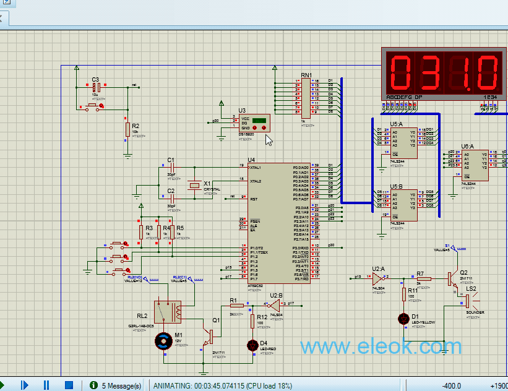Click the green info icon beside messages
508x391 pixels.
[x=93, y=385]
